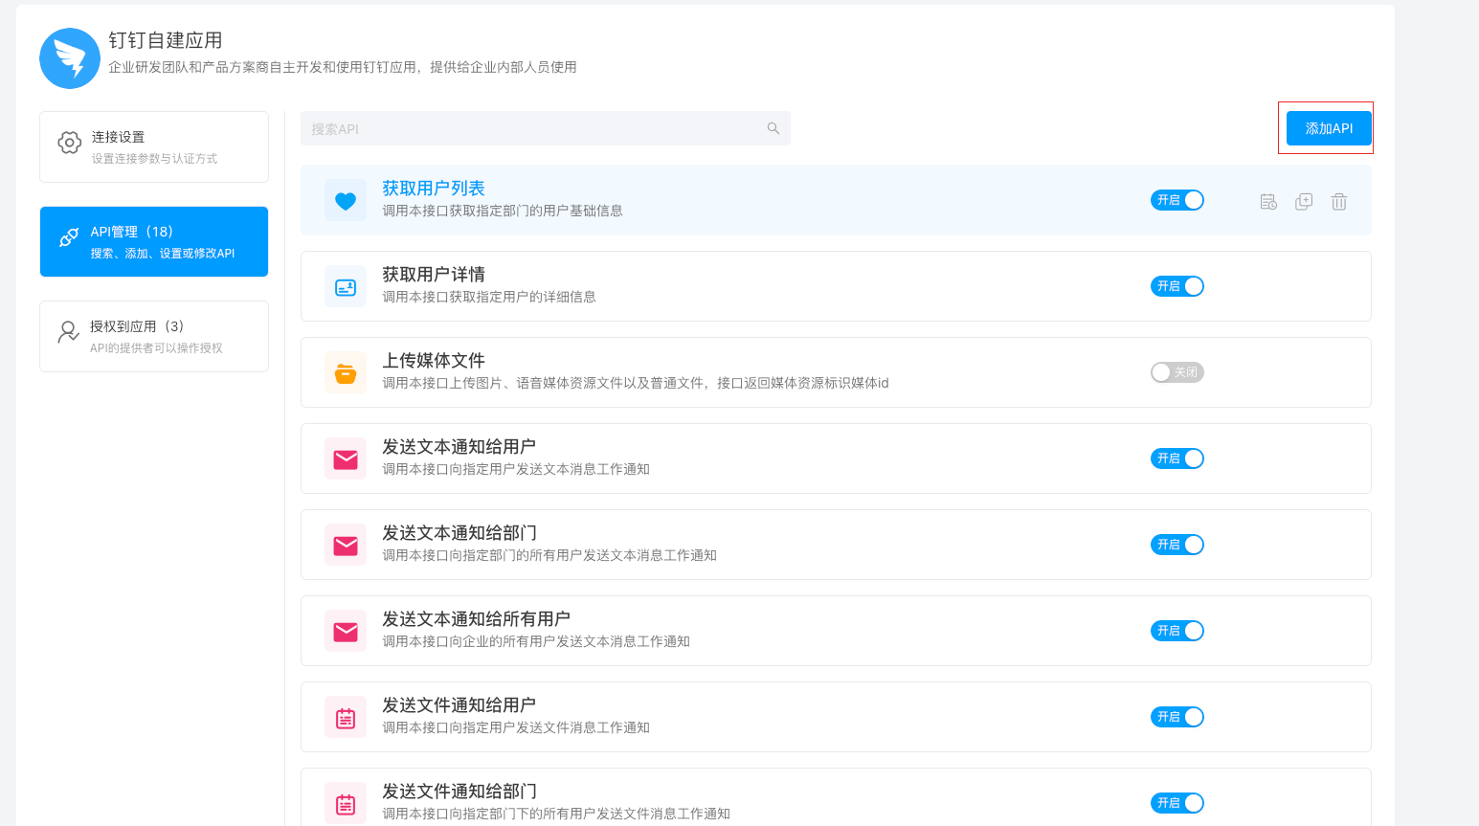This screenshot has height=826, width=1479.
Task: Click the duplicate icon for 获取用户列表
Action: point(1304,201)
